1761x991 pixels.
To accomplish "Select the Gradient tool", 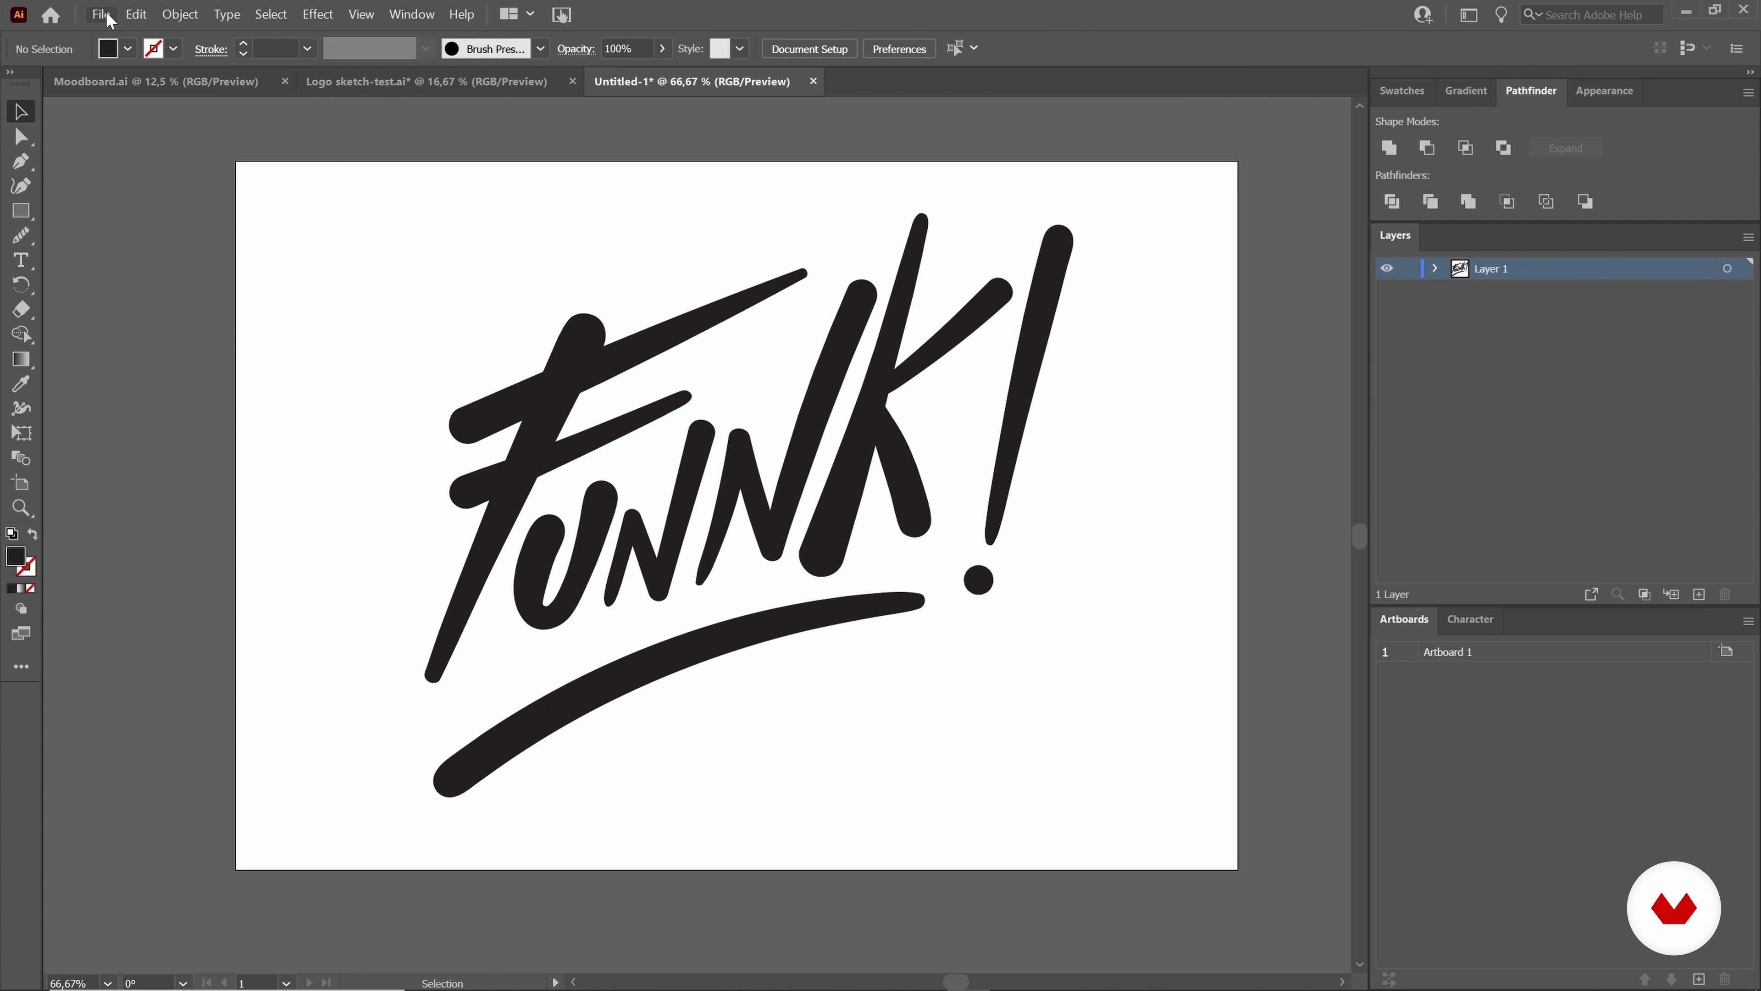I will [x=21, y=359].
